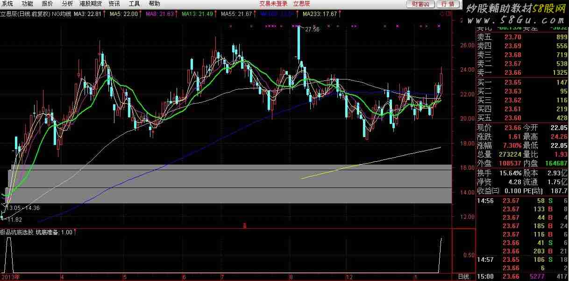
Task: Click the 外盘 value 108537
Action: 509,163
